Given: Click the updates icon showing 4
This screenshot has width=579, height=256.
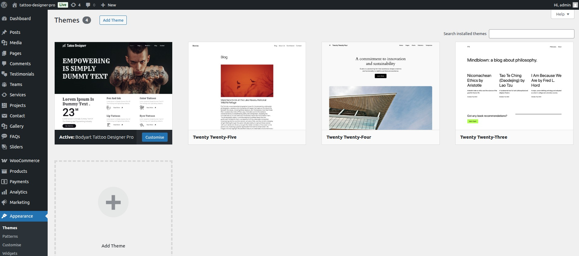Looking at the screenshot, I should pos(73,5).
